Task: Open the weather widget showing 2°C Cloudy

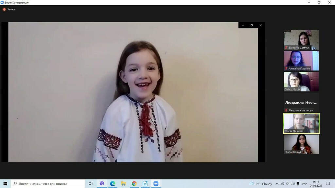Action: (x=260, y=184)
